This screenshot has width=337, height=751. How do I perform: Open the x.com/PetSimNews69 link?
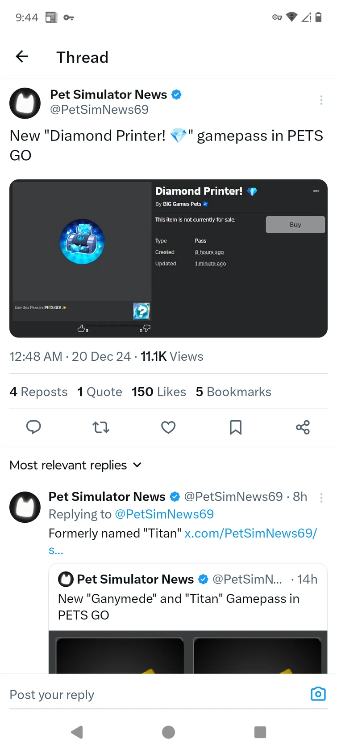[251, 533]
